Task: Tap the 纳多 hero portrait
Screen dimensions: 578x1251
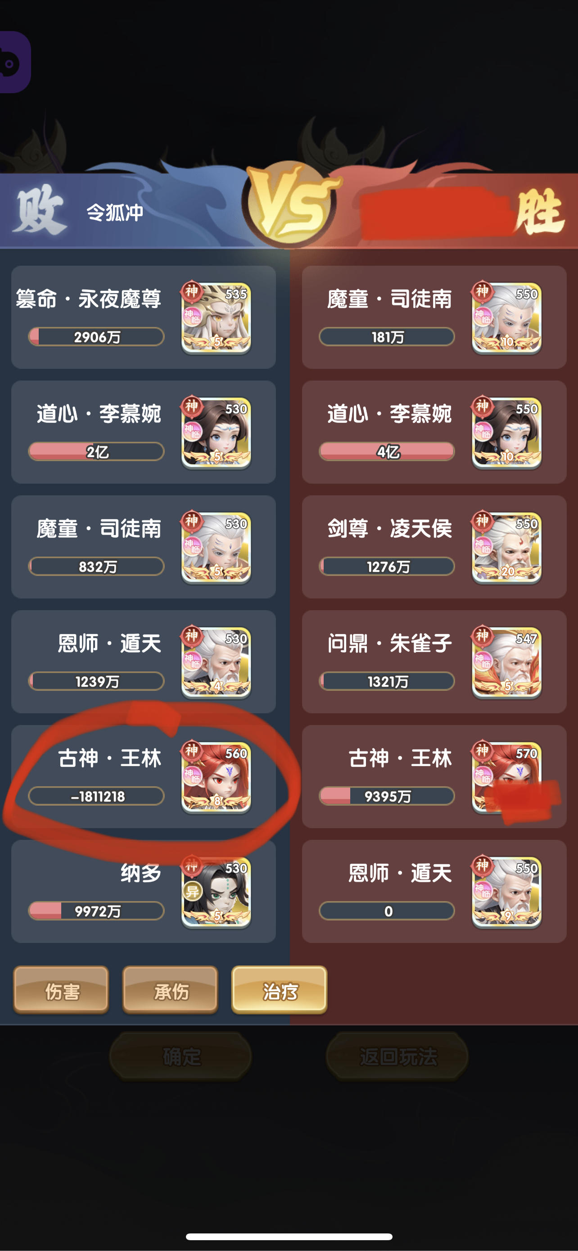Action: (x=216, y=892)
